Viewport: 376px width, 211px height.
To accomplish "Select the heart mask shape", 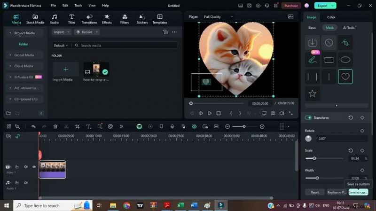I will pyautogui.click(x=345, y=77).
